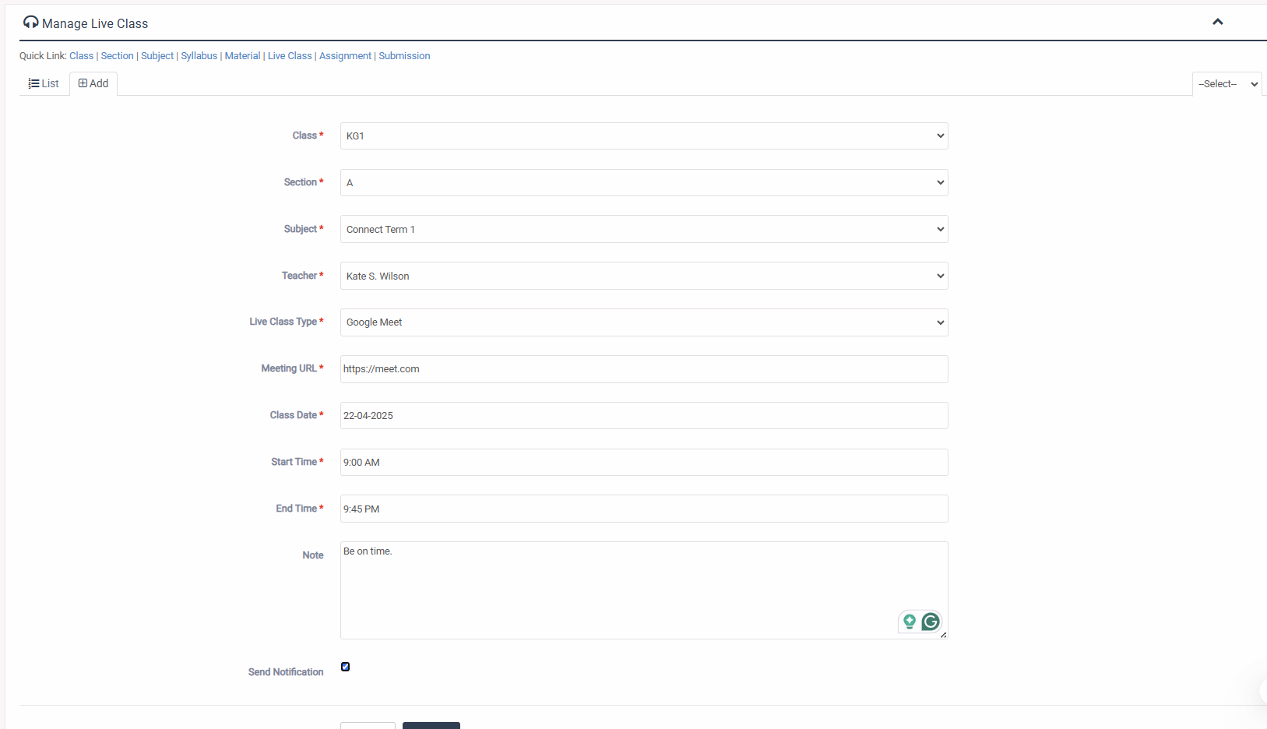Click the headphones icon beside Manage Live Class

[30, 23]
